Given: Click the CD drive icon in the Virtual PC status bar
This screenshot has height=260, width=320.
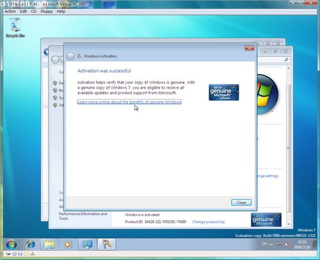Looking at the screenshot, I should click(x=14, y=254).
